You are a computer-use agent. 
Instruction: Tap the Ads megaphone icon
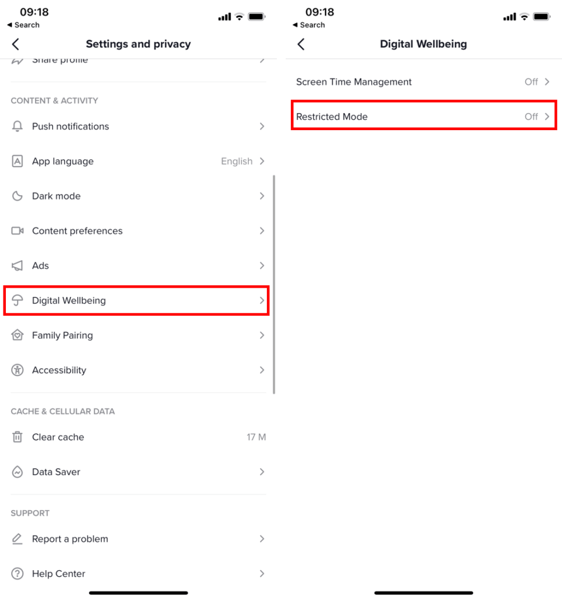click(x=18, y=266)
